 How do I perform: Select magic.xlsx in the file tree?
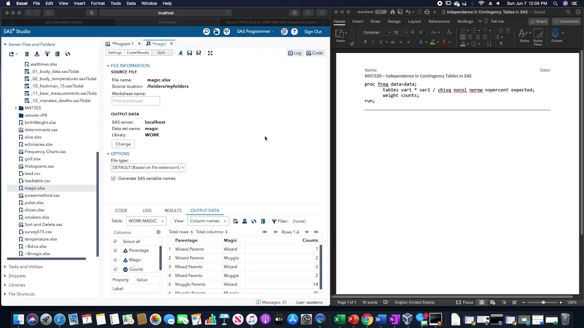[35, 188]
